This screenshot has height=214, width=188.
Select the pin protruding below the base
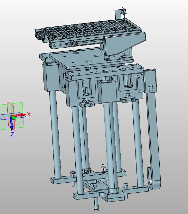point(96,205)
